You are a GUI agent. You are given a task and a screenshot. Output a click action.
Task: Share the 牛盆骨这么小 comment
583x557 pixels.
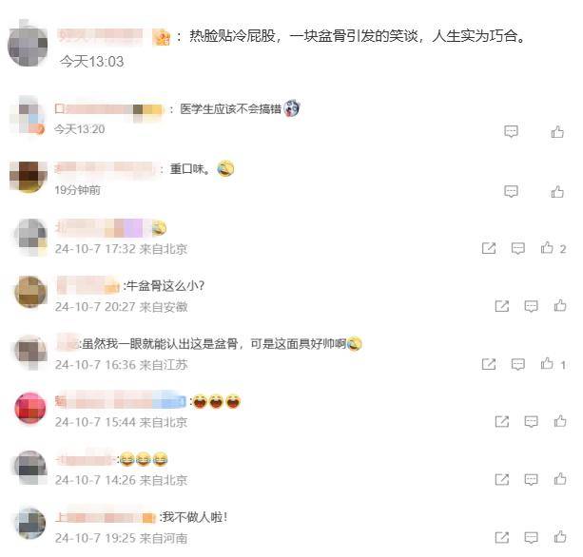click(502, 306)
